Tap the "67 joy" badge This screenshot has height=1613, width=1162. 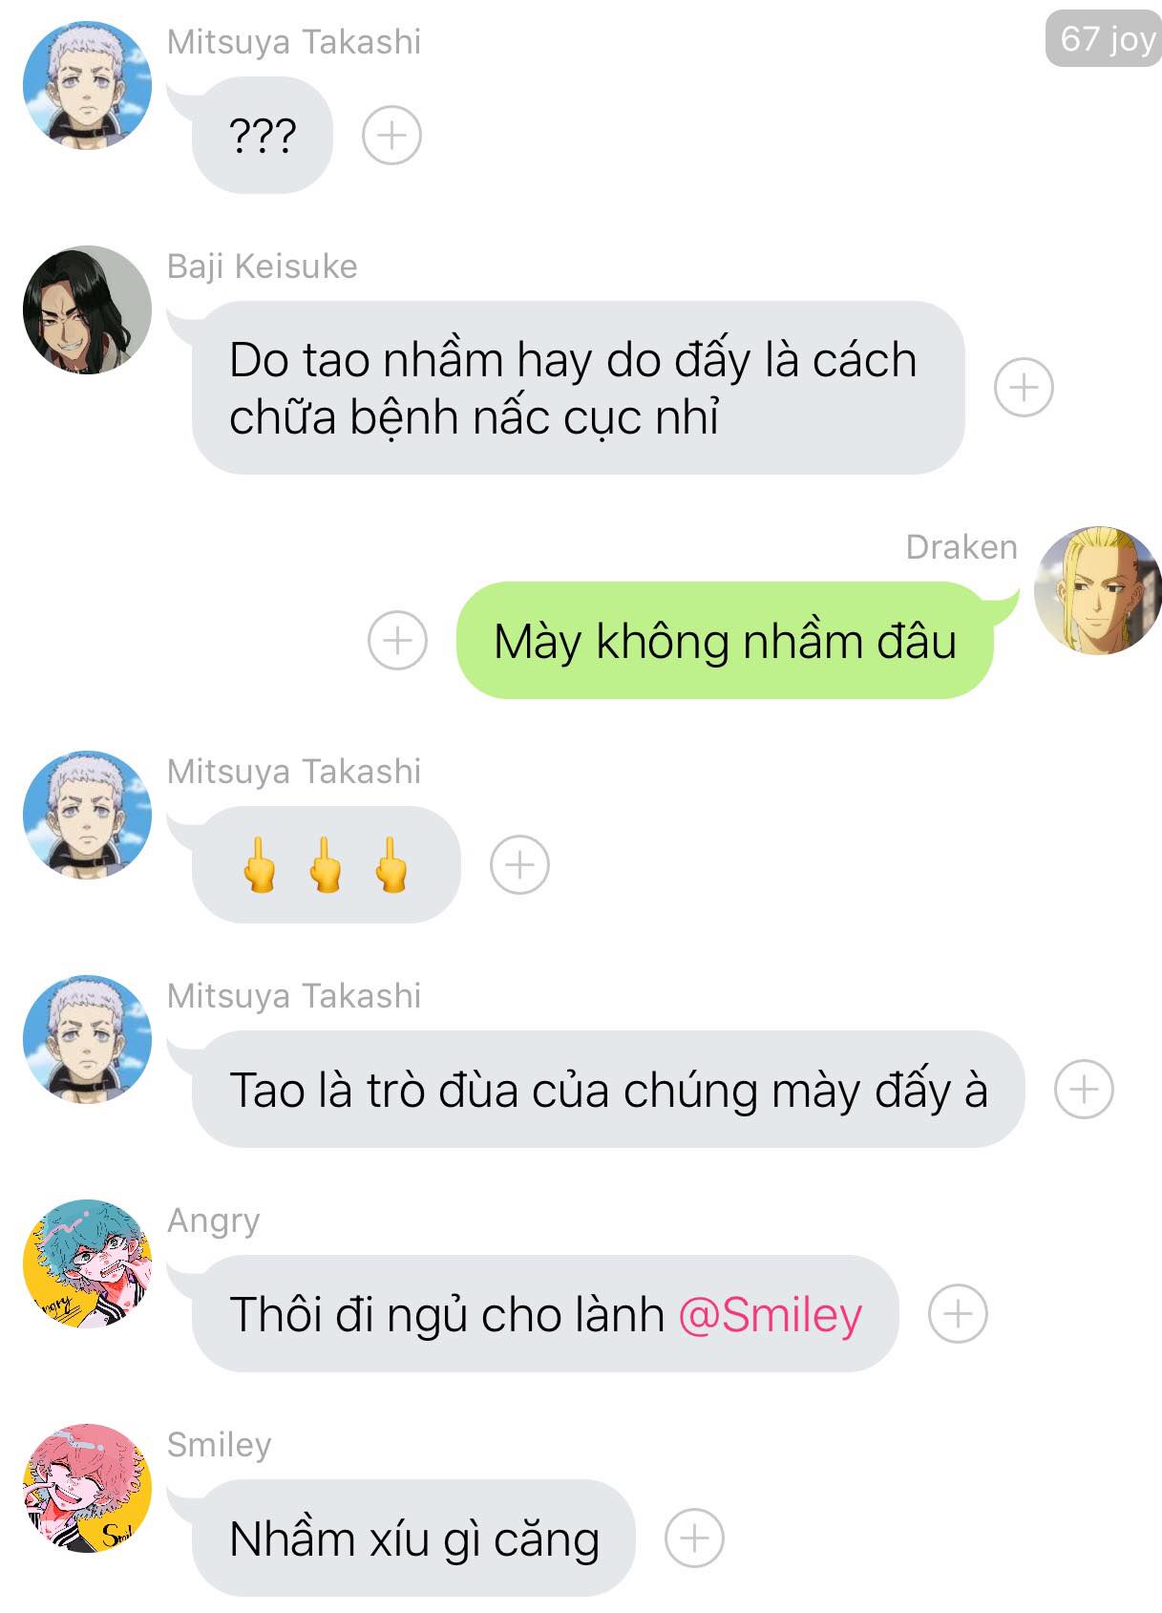pos(1104,38)
